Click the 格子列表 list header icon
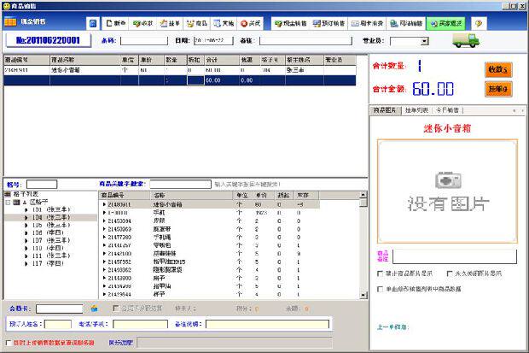Screen dimensions: 529x353 pos(8,194)
